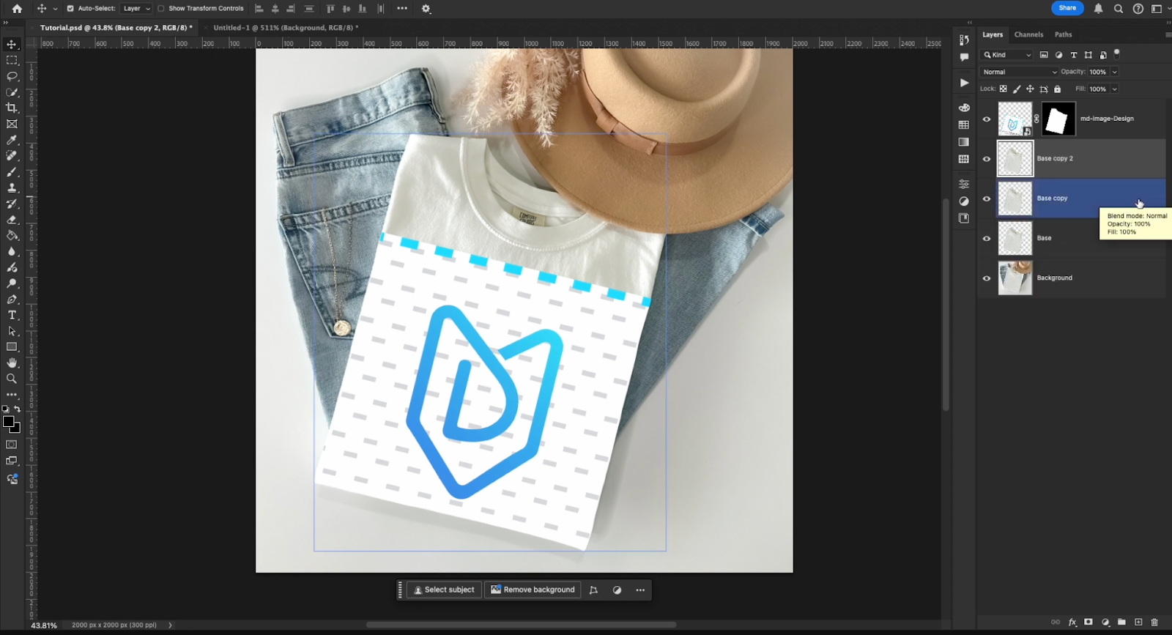Expand the status bar info arrow
The width and height of the screenshot is (1172, 635).
click(x=170, y=625)
